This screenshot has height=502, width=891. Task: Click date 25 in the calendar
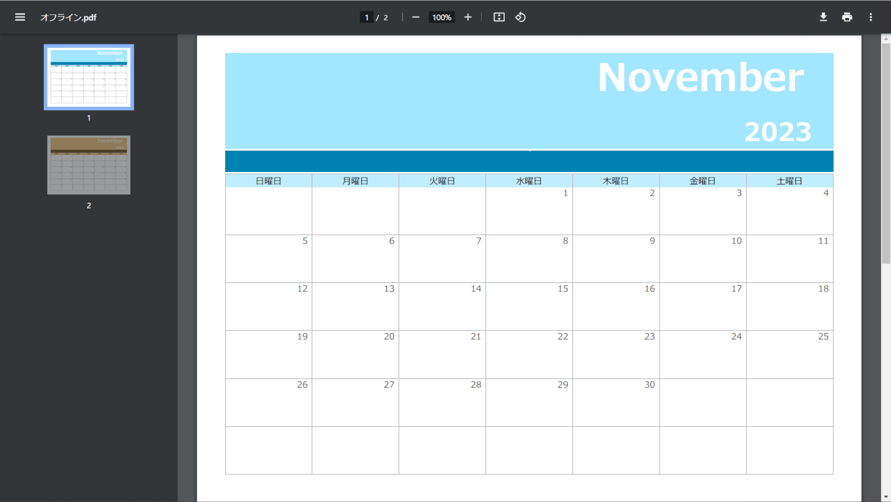[x=823, y=337]
